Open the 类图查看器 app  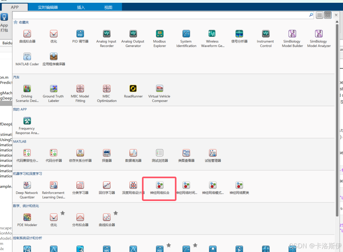186,156
